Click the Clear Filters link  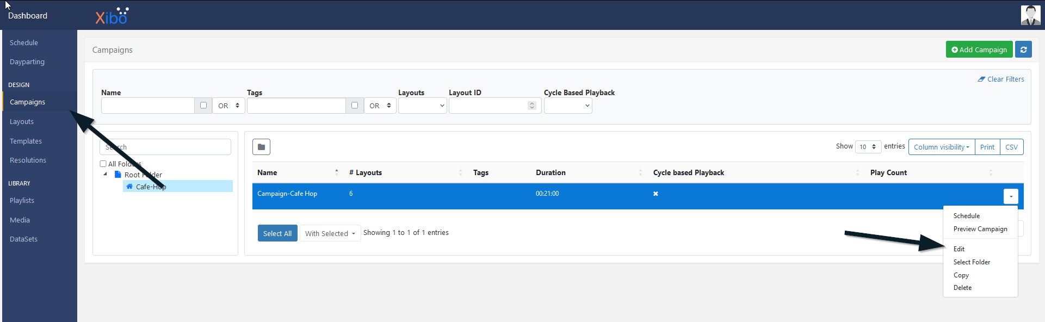(1001, 79)
